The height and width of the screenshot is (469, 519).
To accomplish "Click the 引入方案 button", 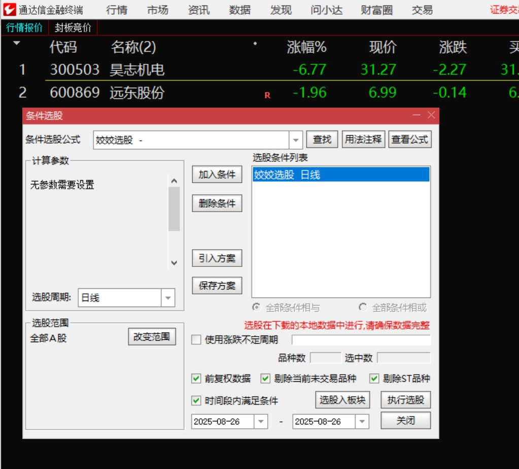I will pos(217,258).
